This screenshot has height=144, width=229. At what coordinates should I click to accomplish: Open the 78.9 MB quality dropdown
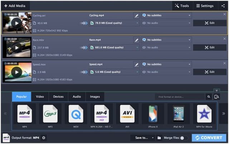tap(114, 23)
